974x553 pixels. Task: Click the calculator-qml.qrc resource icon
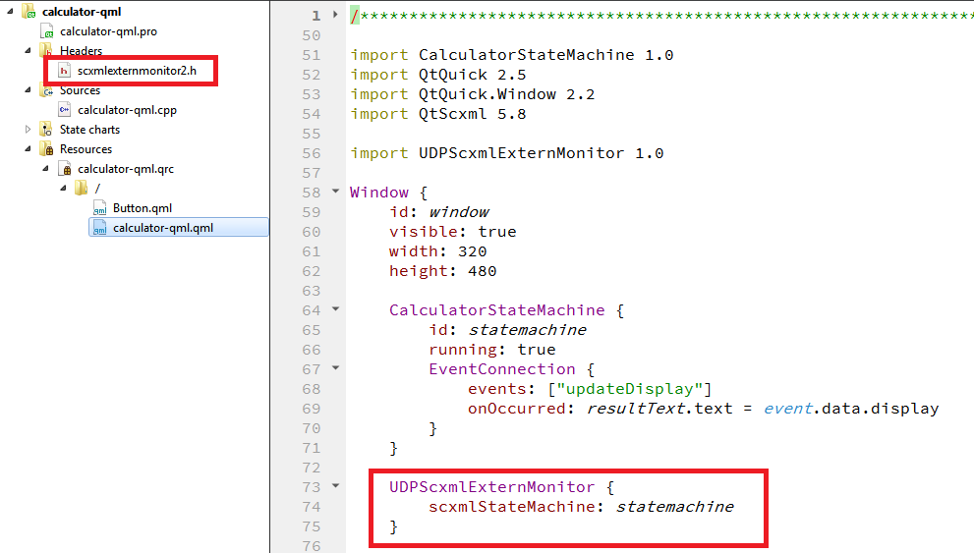(65, 168)
